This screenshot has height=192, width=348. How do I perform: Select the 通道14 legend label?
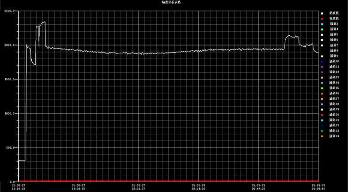tap(334, 83)
